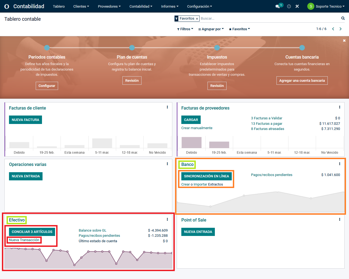The width and height of the screenshot is (349, 279).
Task: Click the NUEVA FACTURA button
Action: tap(25, 120)
